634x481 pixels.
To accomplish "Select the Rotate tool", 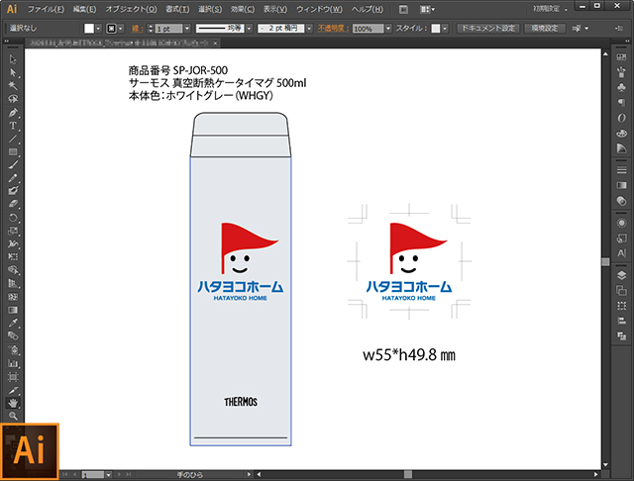I will coord(13,218).
